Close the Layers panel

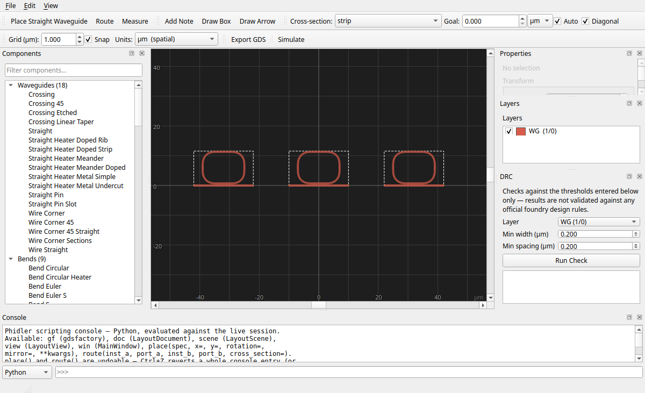640,104
